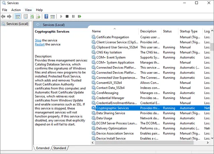Click 'Credential E...' description cell
Image resolution: width=214 pixels, height=154 pixels.
150,103
